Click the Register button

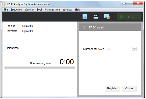[112, 89]
